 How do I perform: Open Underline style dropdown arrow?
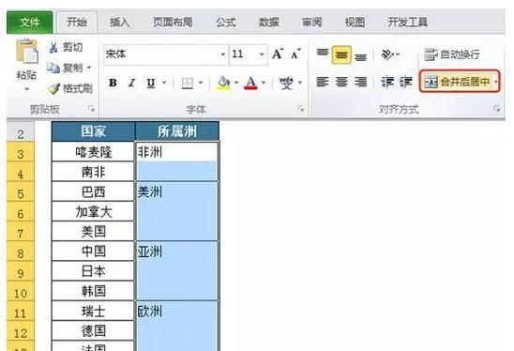coord(164,83)
